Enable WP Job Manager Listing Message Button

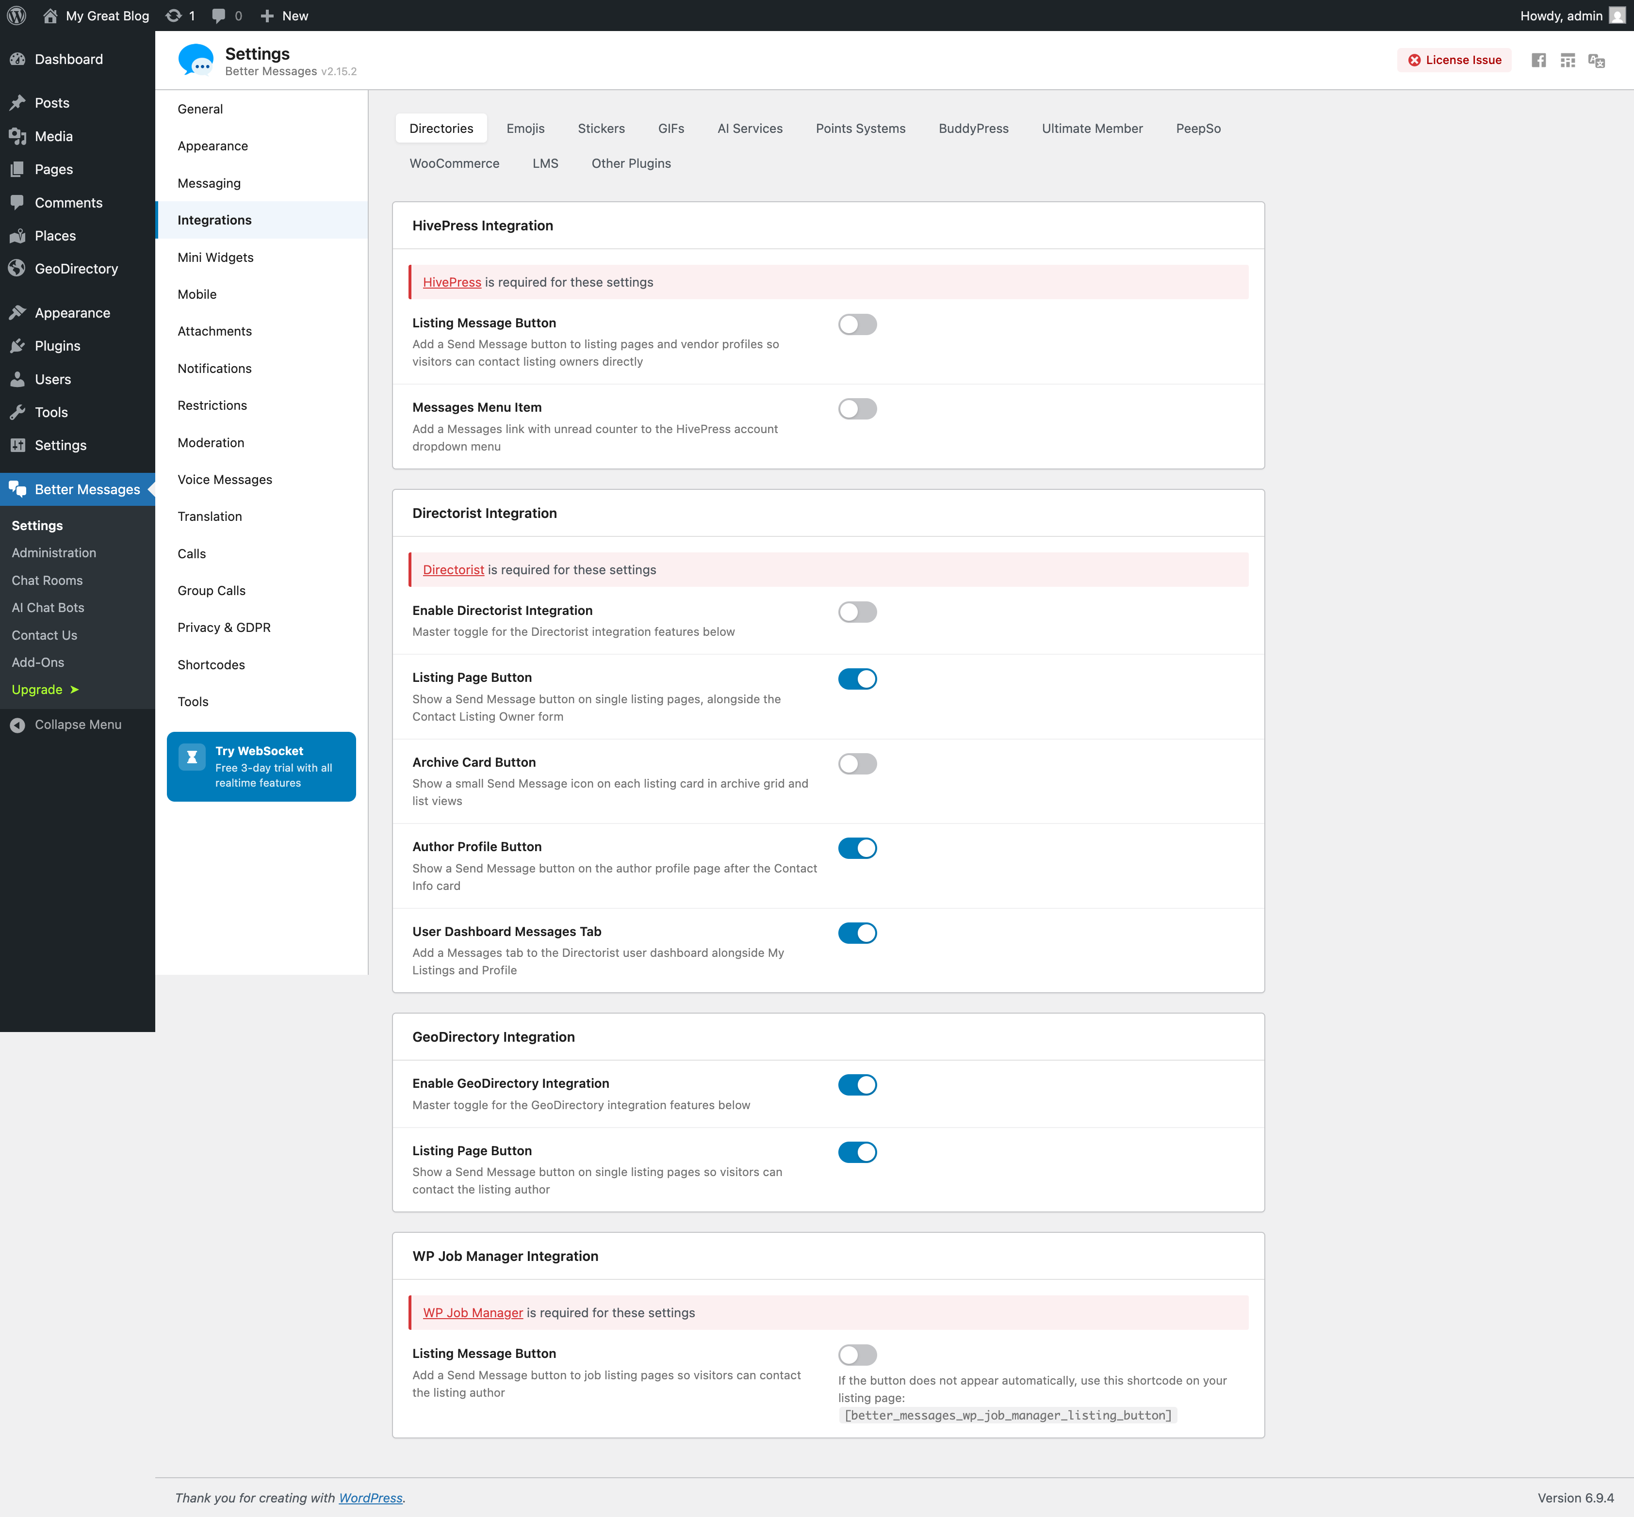pyautogui.click(x=857, y=1356)
